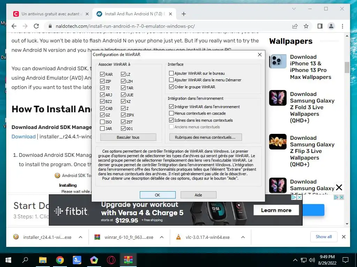Uncheck the ZIP association checkbox

102,81
